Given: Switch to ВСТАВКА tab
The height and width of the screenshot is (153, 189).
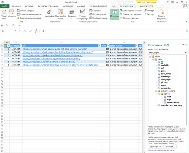Looking at the screenshot, I should click(29, 6).
